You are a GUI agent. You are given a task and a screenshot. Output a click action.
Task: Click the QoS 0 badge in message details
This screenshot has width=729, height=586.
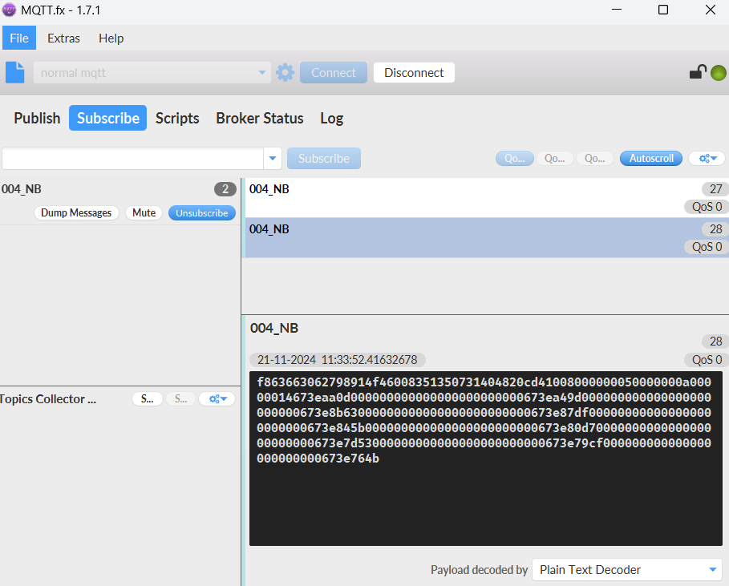707,360
